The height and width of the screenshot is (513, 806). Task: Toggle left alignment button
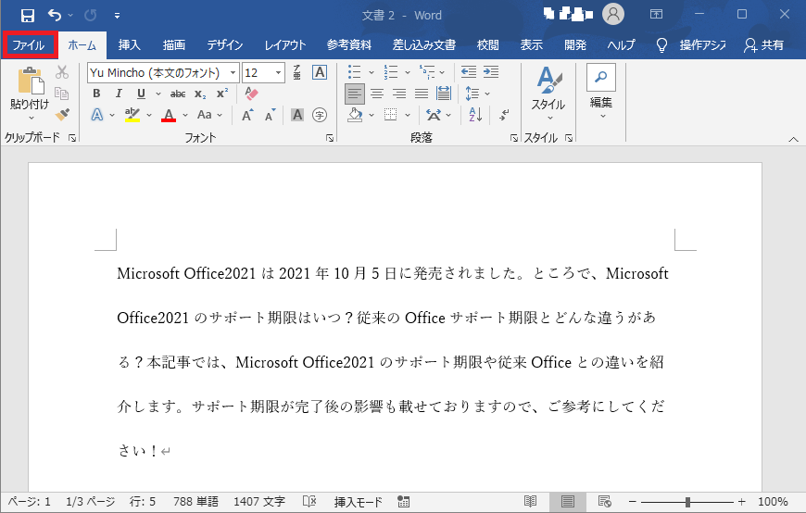(x=355, y=94)
